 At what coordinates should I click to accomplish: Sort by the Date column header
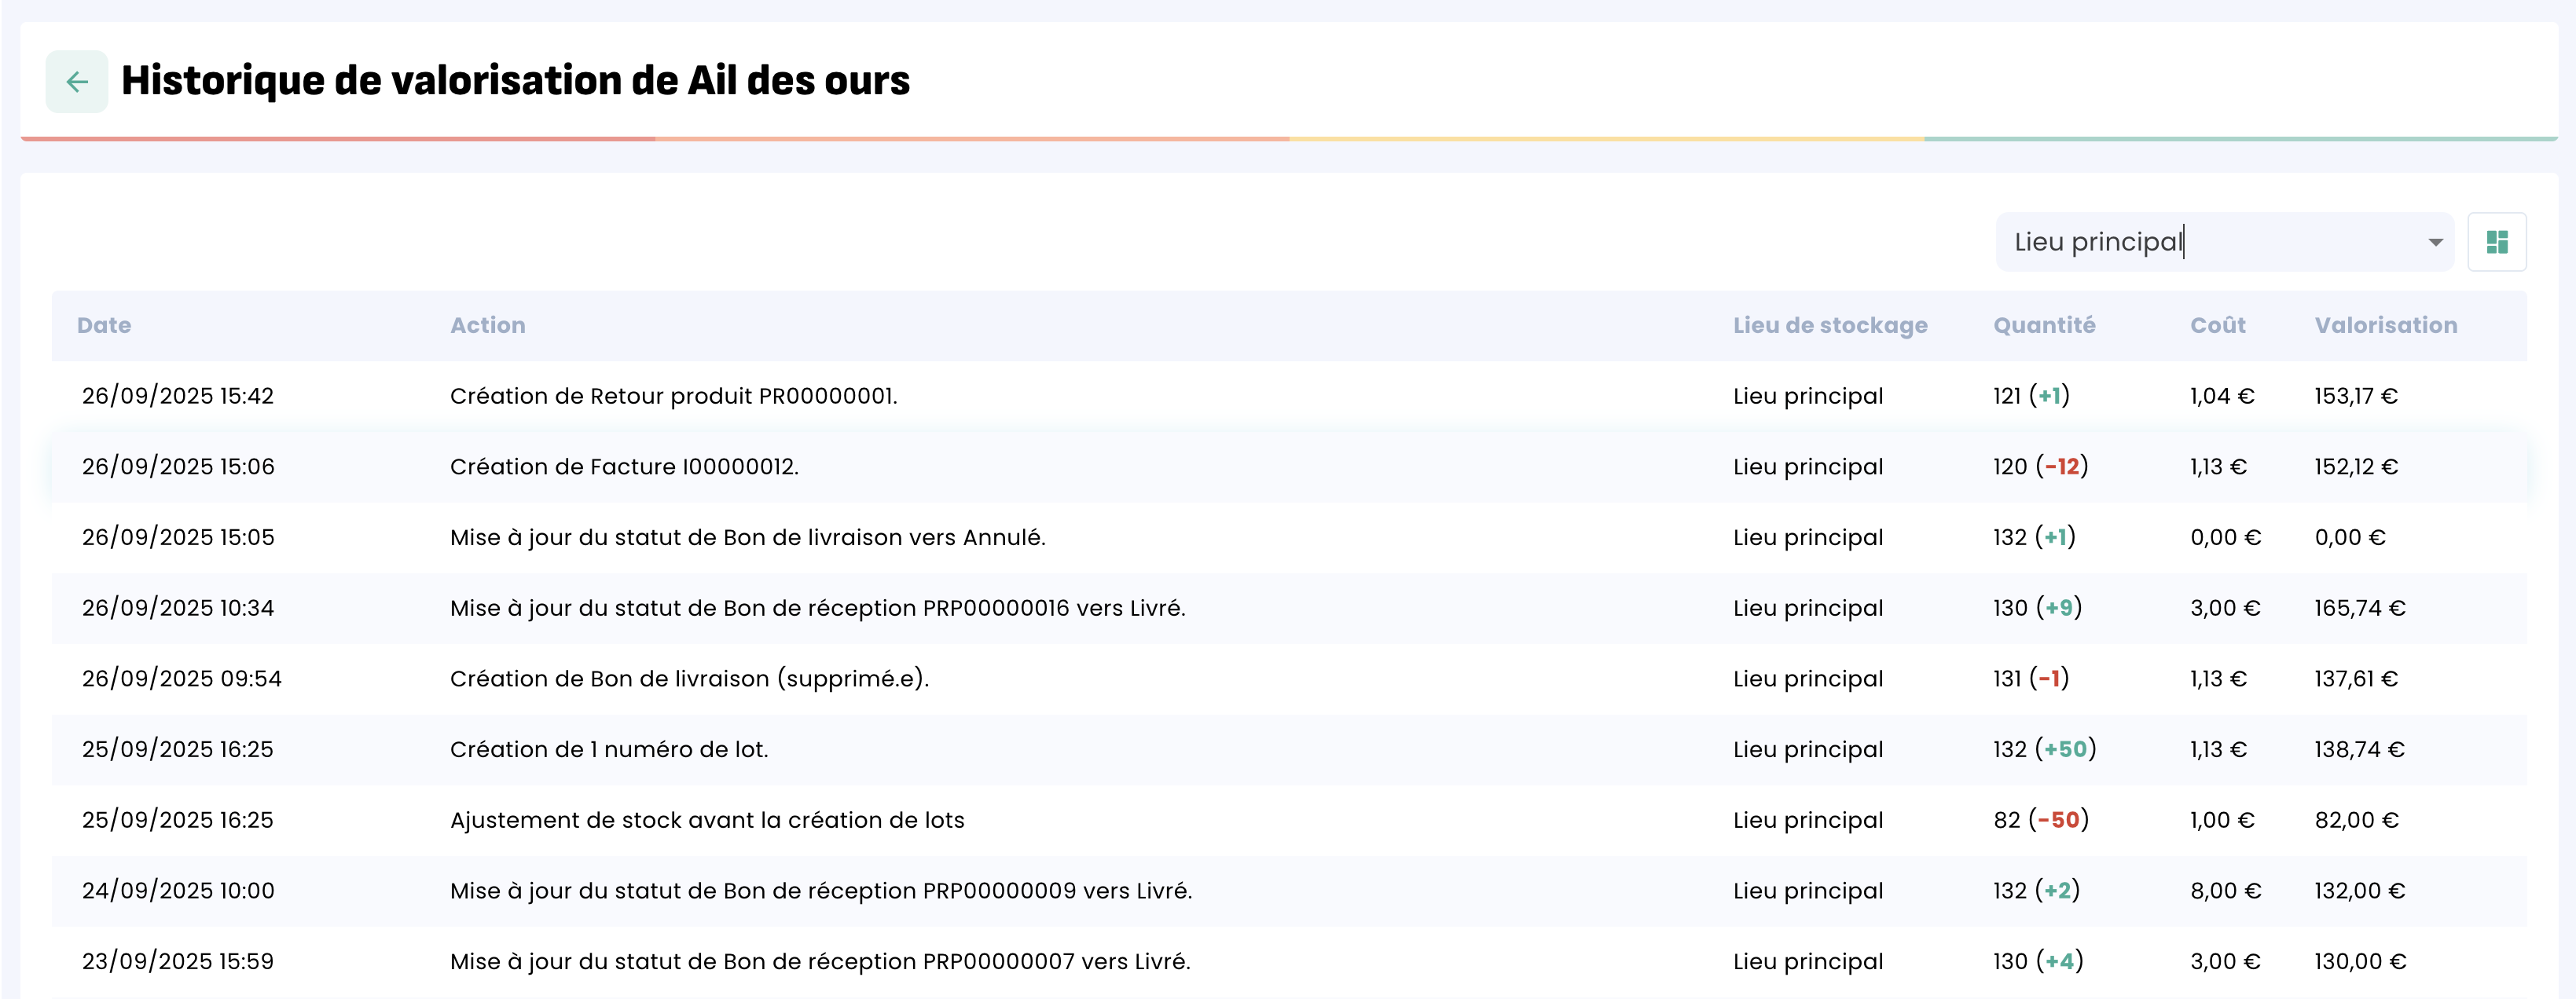click(x=104, y=326)
